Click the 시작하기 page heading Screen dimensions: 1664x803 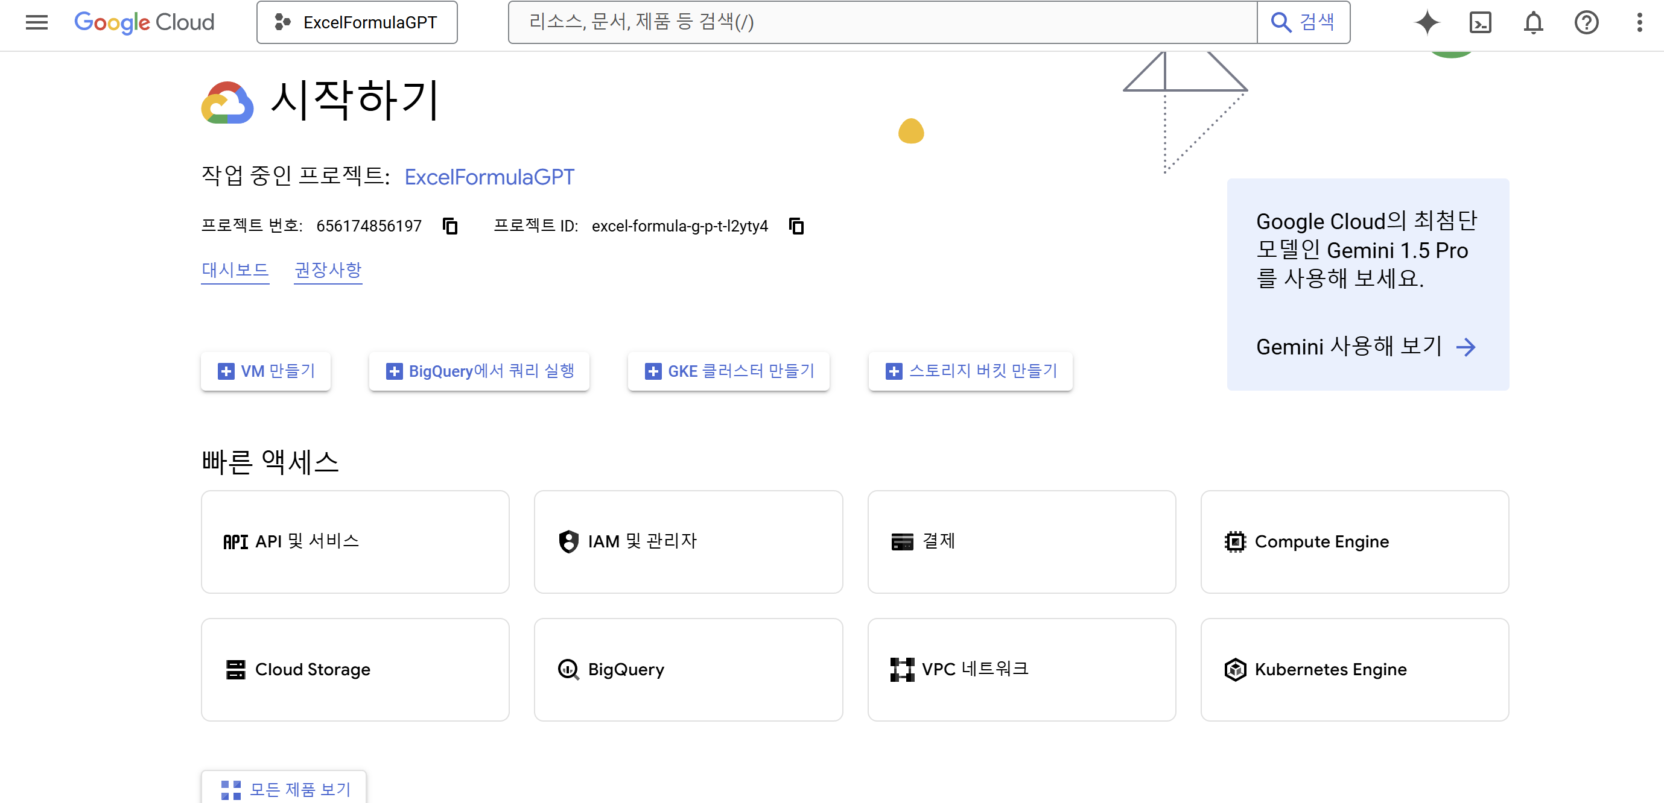355,99
